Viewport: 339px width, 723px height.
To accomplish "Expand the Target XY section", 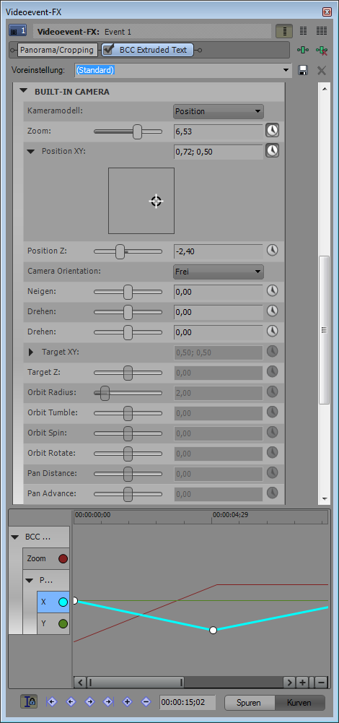I will pyautogui.click(x=31, y=352).
